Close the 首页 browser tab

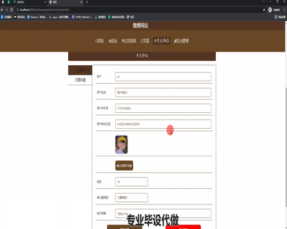click(81, 2)
